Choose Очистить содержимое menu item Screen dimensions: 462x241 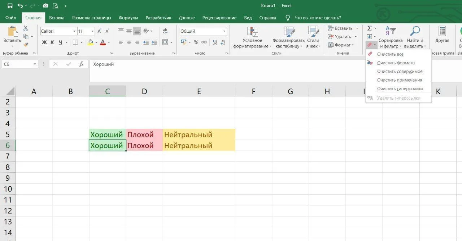398,71
